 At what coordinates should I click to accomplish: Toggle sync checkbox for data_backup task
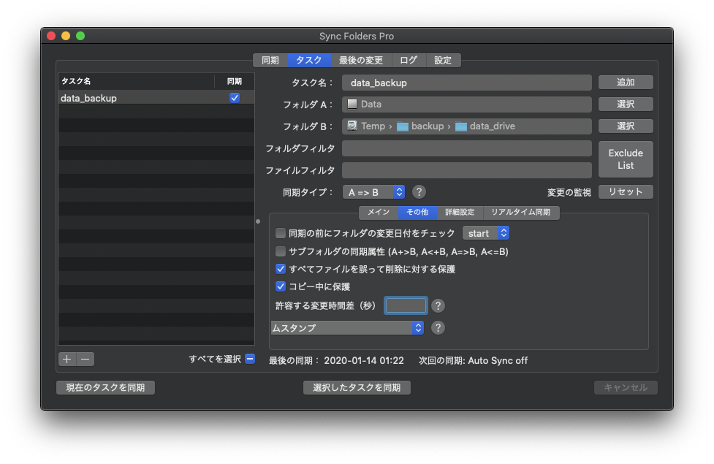[x=235, y=98]
